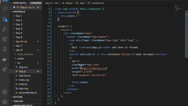This screenshot has height=106, width=188.
Task: Expand the Outline section
Action: (11, 97)
